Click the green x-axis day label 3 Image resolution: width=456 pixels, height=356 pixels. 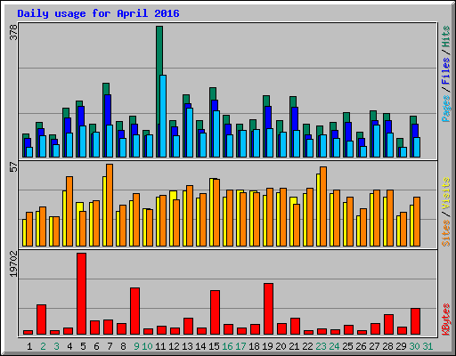coord(56,346)
